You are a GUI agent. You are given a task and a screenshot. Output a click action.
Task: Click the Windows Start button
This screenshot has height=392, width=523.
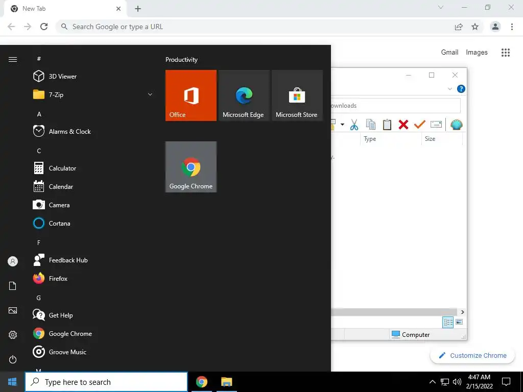point(12,382)
